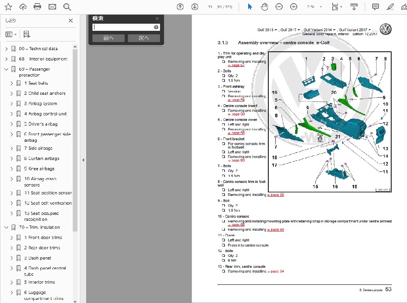Collapse 69 – Passenger protection bookmark
407x303 pixels.
pyautogui.click(x=6, y=69)
